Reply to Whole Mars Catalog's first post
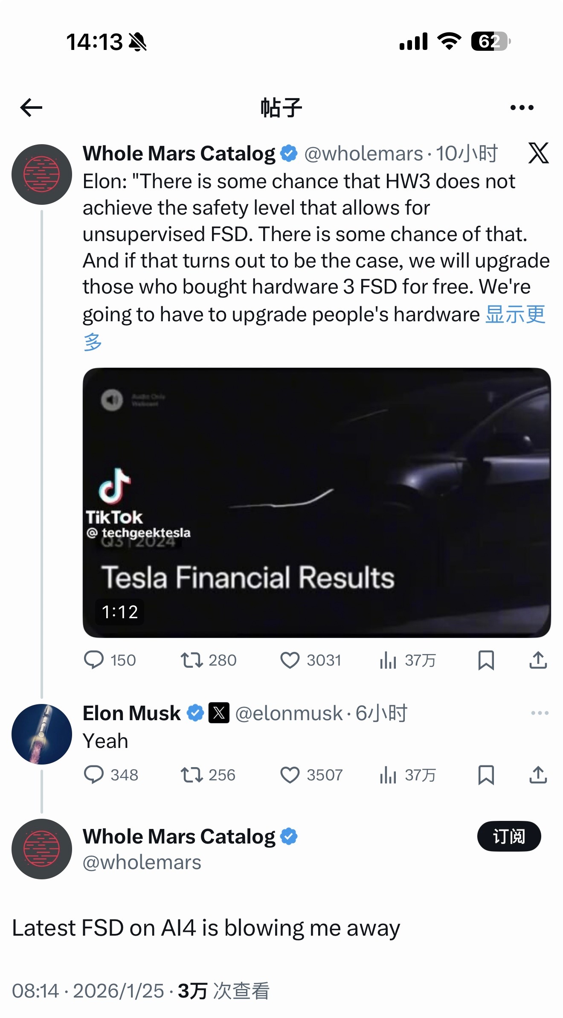Viewport: 563px width, 1018px height. click(x=94, y=660)
